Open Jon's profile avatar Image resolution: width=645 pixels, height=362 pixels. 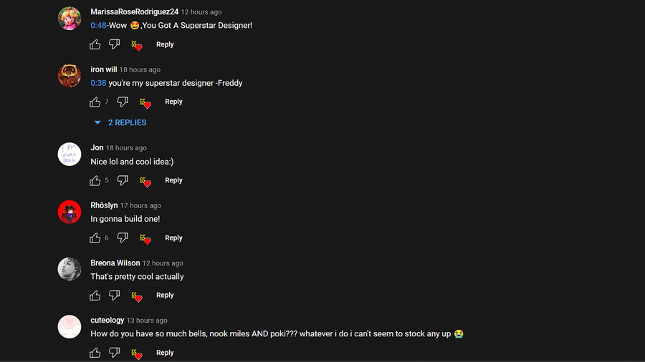click(69, 155)
